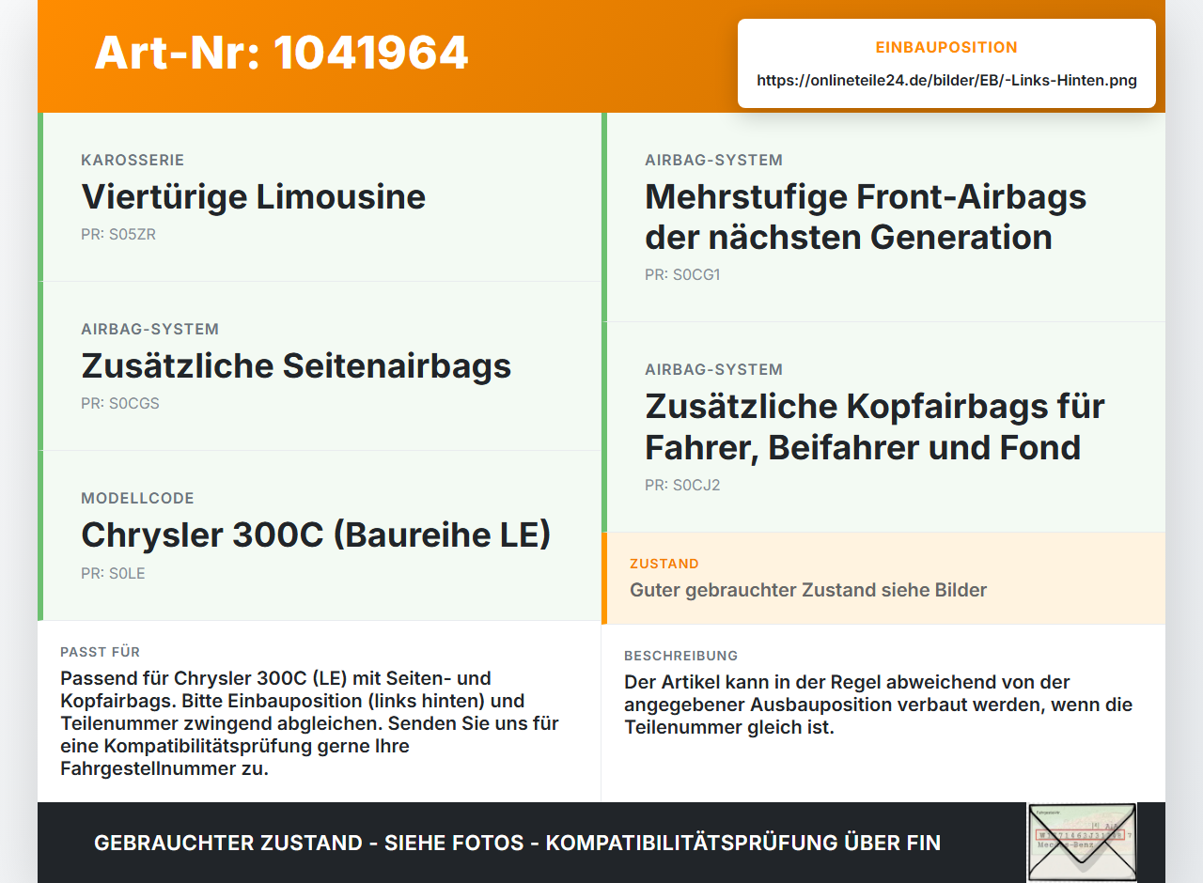Open the Links-Hinten.png image URL
1203x883 pixels.
coord(946,80)
